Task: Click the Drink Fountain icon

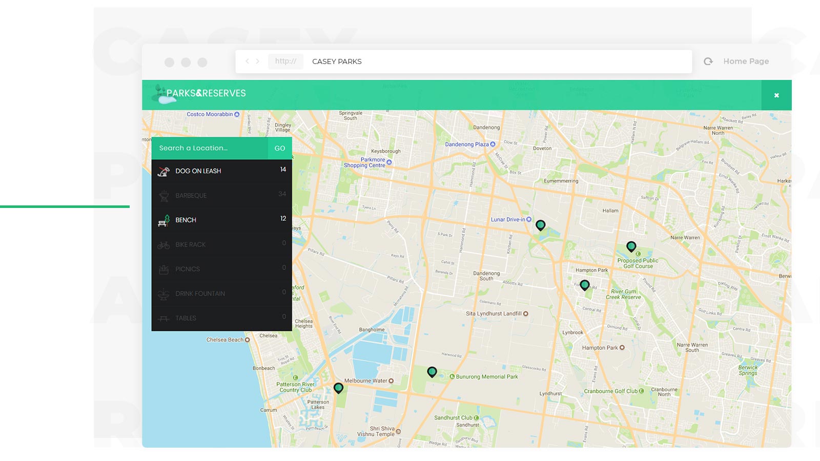Action: pos(163,294)
